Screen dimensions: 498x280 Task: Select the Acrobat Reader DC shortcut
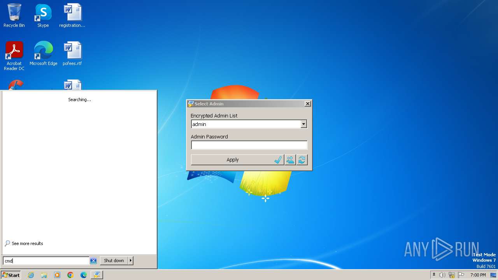click(x=14, y=56)
